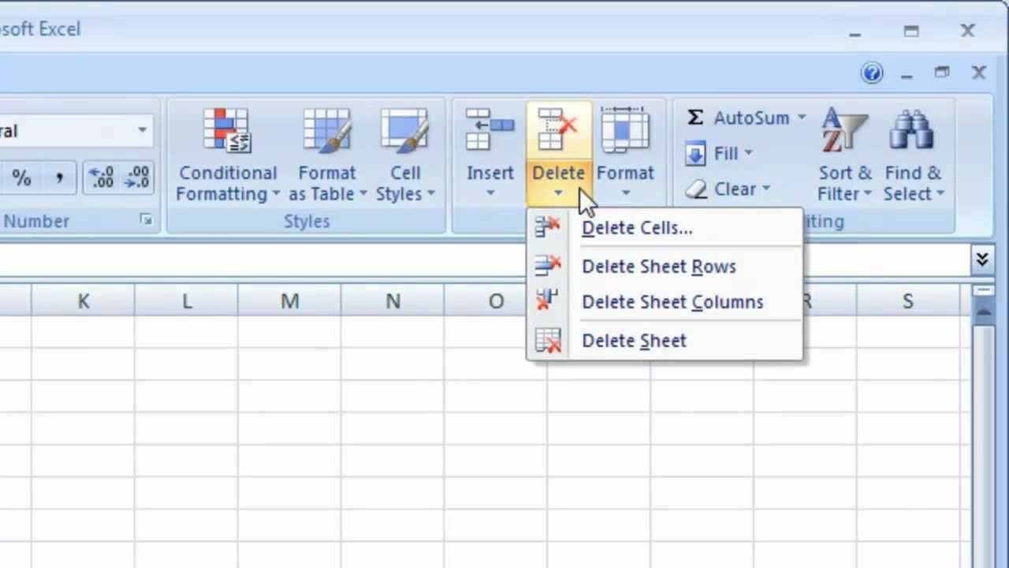This screenshot has height=568, width=1009.
Task: Select column M header
Action: (289, 301)
